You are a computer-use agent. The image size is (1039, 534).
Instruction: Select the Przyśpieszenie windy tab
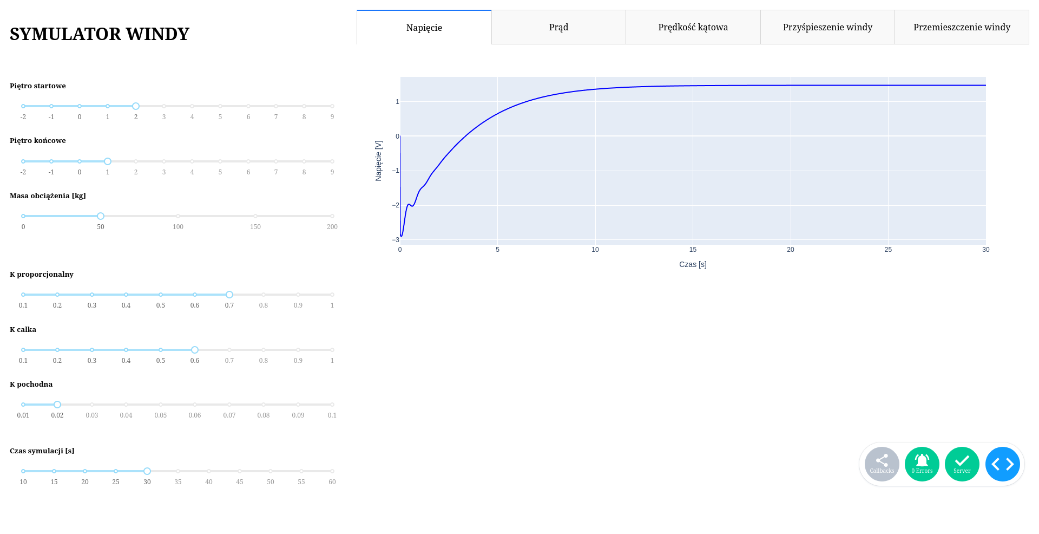827,27
